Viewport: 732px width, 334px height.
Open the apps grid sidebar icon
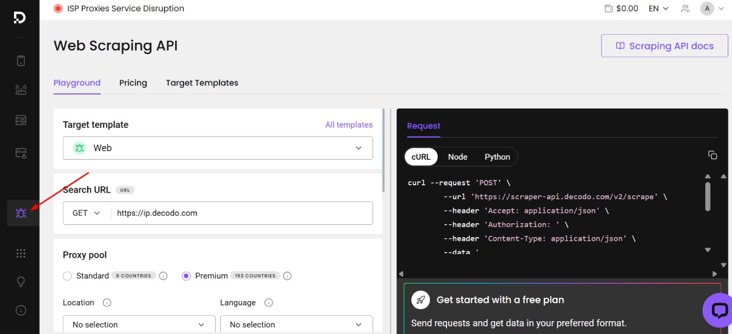(x=21, y=253)
